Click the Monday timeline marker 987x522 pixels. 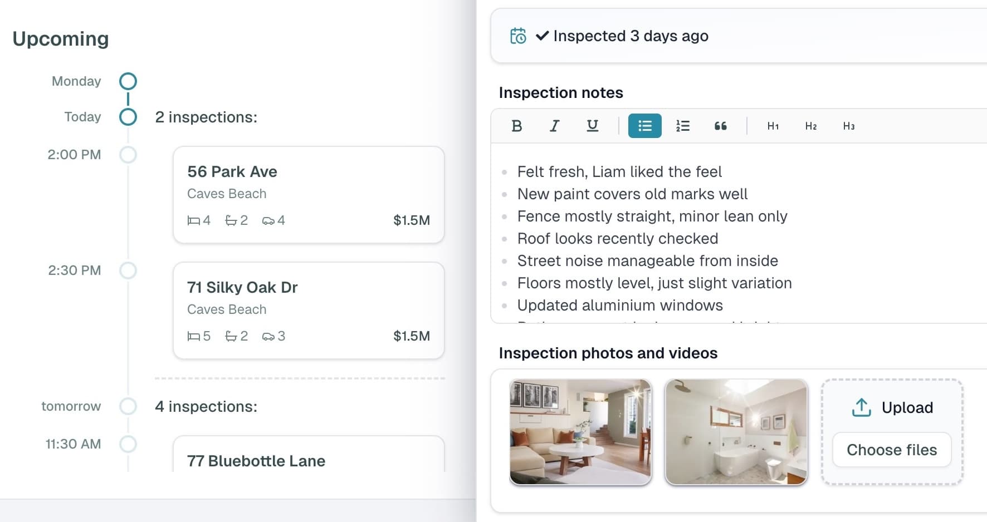click(128, 81)
